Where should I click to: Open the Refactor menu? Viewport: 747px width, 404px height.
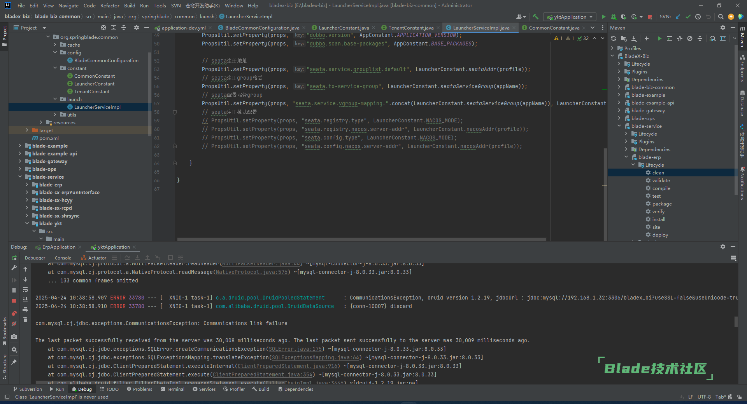pos(110,5)
